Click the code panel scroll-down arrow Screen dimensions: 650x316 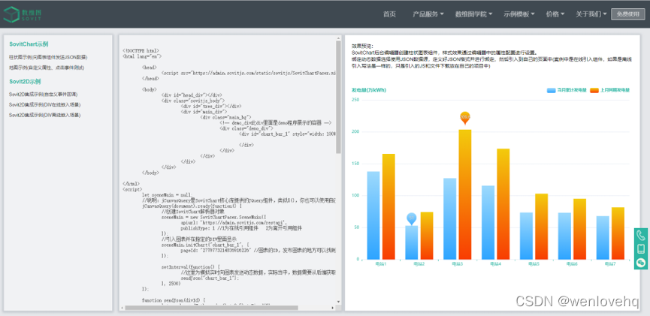[x=338, y=302]
